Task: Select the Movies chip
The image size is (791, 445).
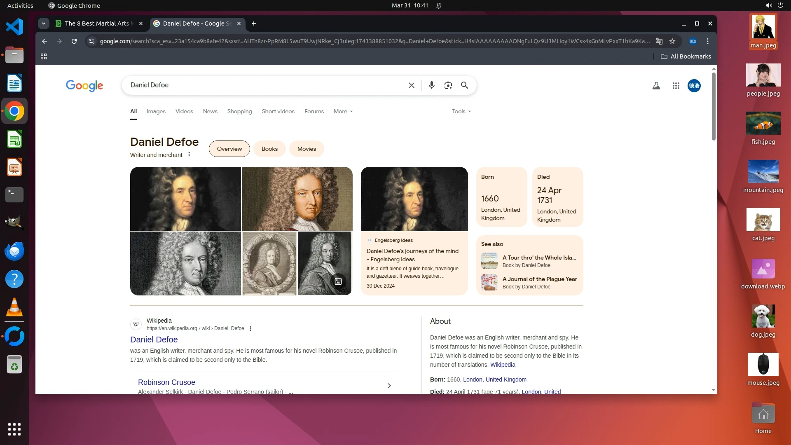Action: coord(307,149)
